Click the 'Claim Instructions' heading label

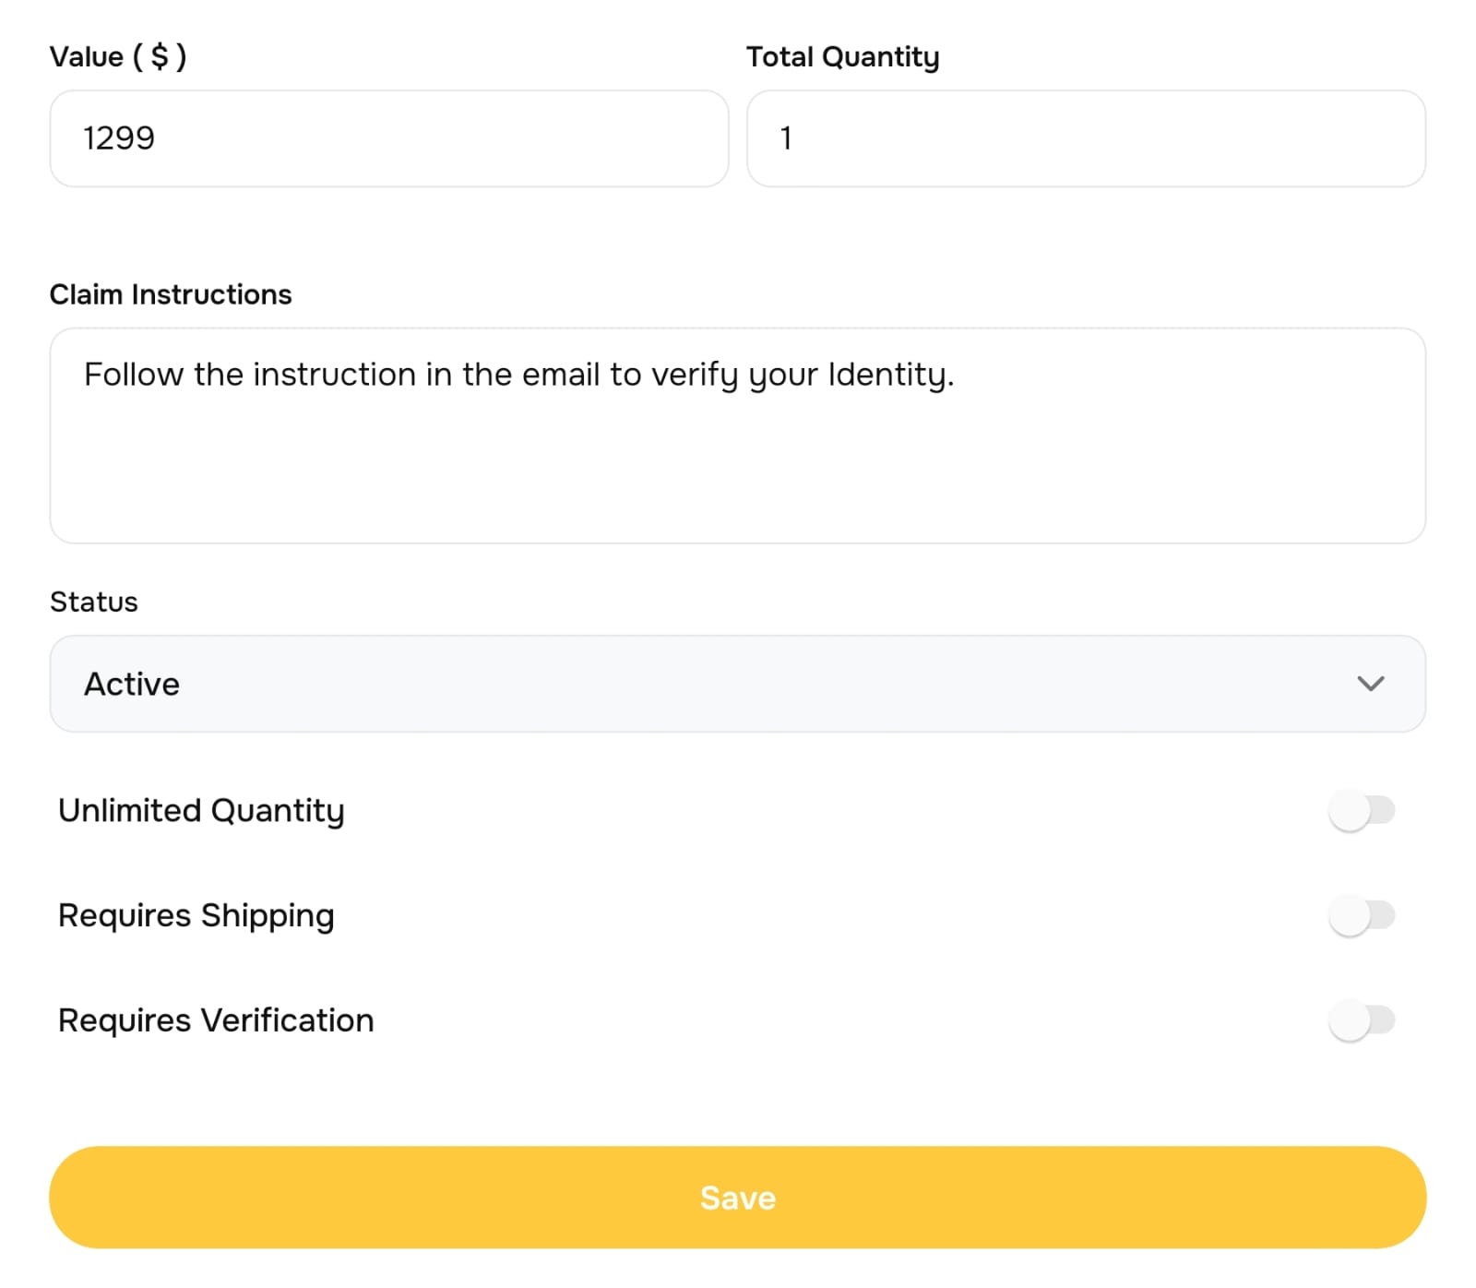click(x=171, y=294)
